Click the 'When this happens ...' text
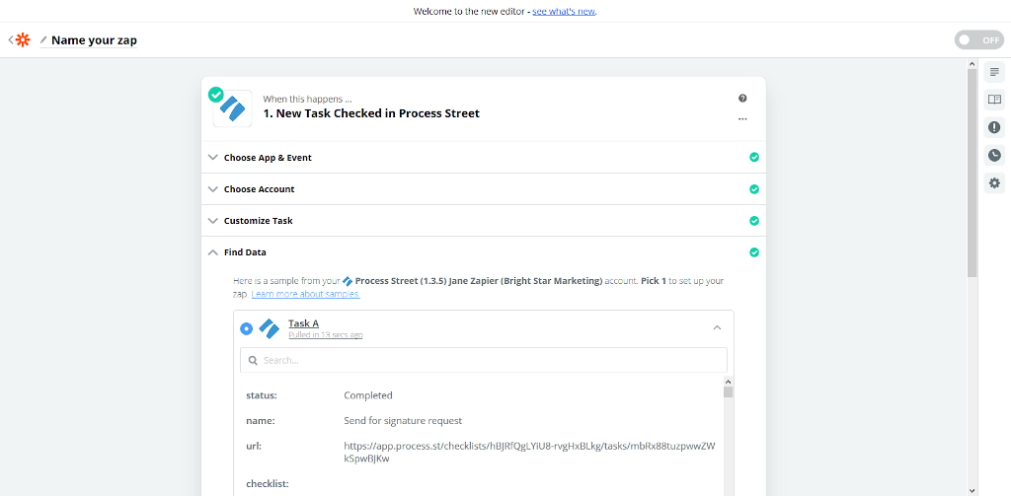 tap(308, 100)
